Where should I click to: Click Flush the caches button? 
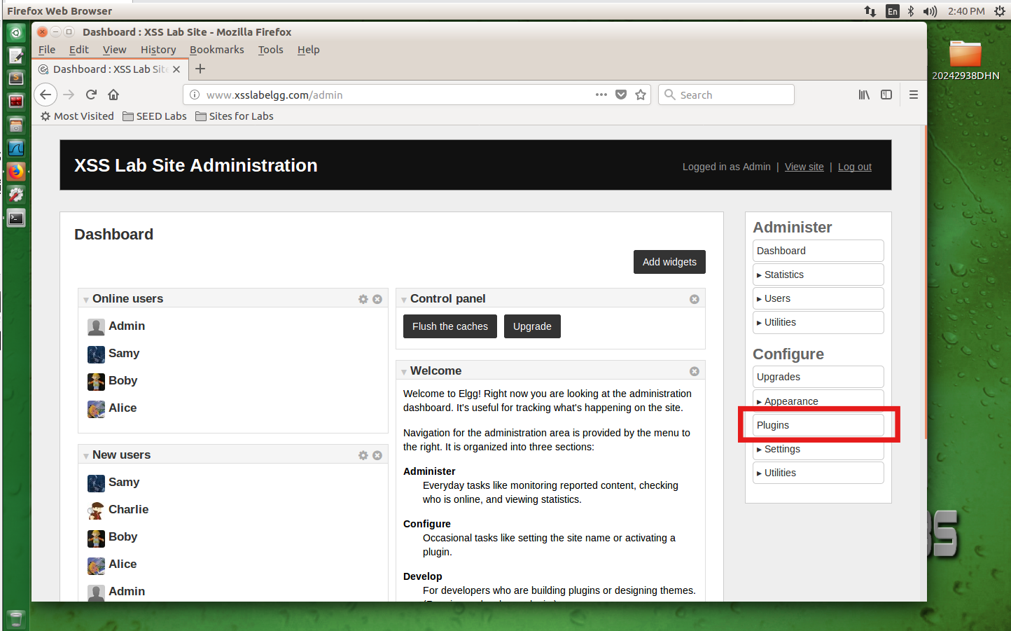(x=450, y=326)
